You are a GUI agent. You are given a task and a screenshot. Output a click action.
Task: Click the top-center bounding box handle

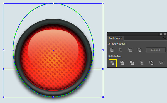pos(53,3)
